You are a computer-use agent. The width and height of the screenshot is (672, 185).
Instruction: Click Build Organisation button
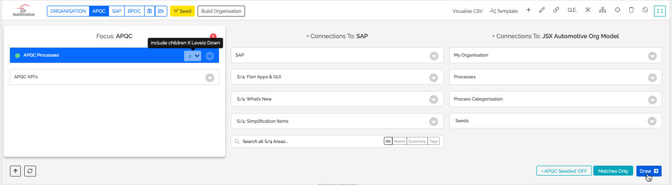tap(221, 11)
